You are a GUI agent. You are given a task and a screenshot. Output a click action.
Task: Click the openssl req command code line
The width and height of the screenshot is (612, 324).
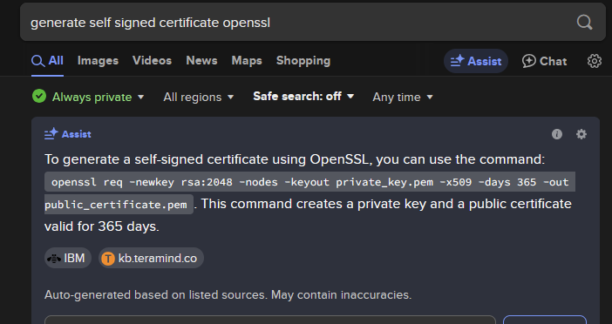tap(309, 182)
